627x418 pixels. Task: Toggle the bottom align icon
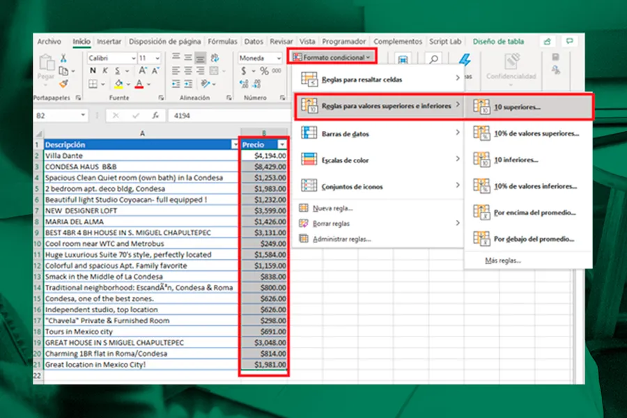click(201, 59)
